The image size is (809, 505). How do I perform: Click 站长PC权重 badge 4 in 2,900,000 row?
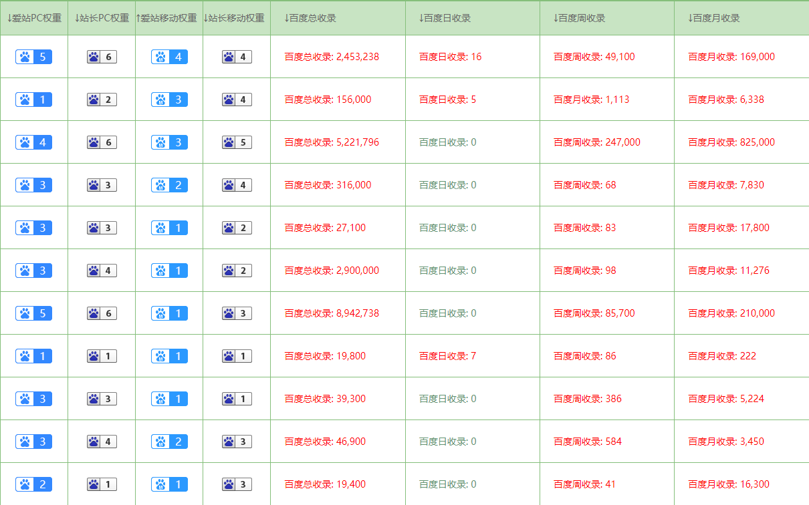[102, 271]
